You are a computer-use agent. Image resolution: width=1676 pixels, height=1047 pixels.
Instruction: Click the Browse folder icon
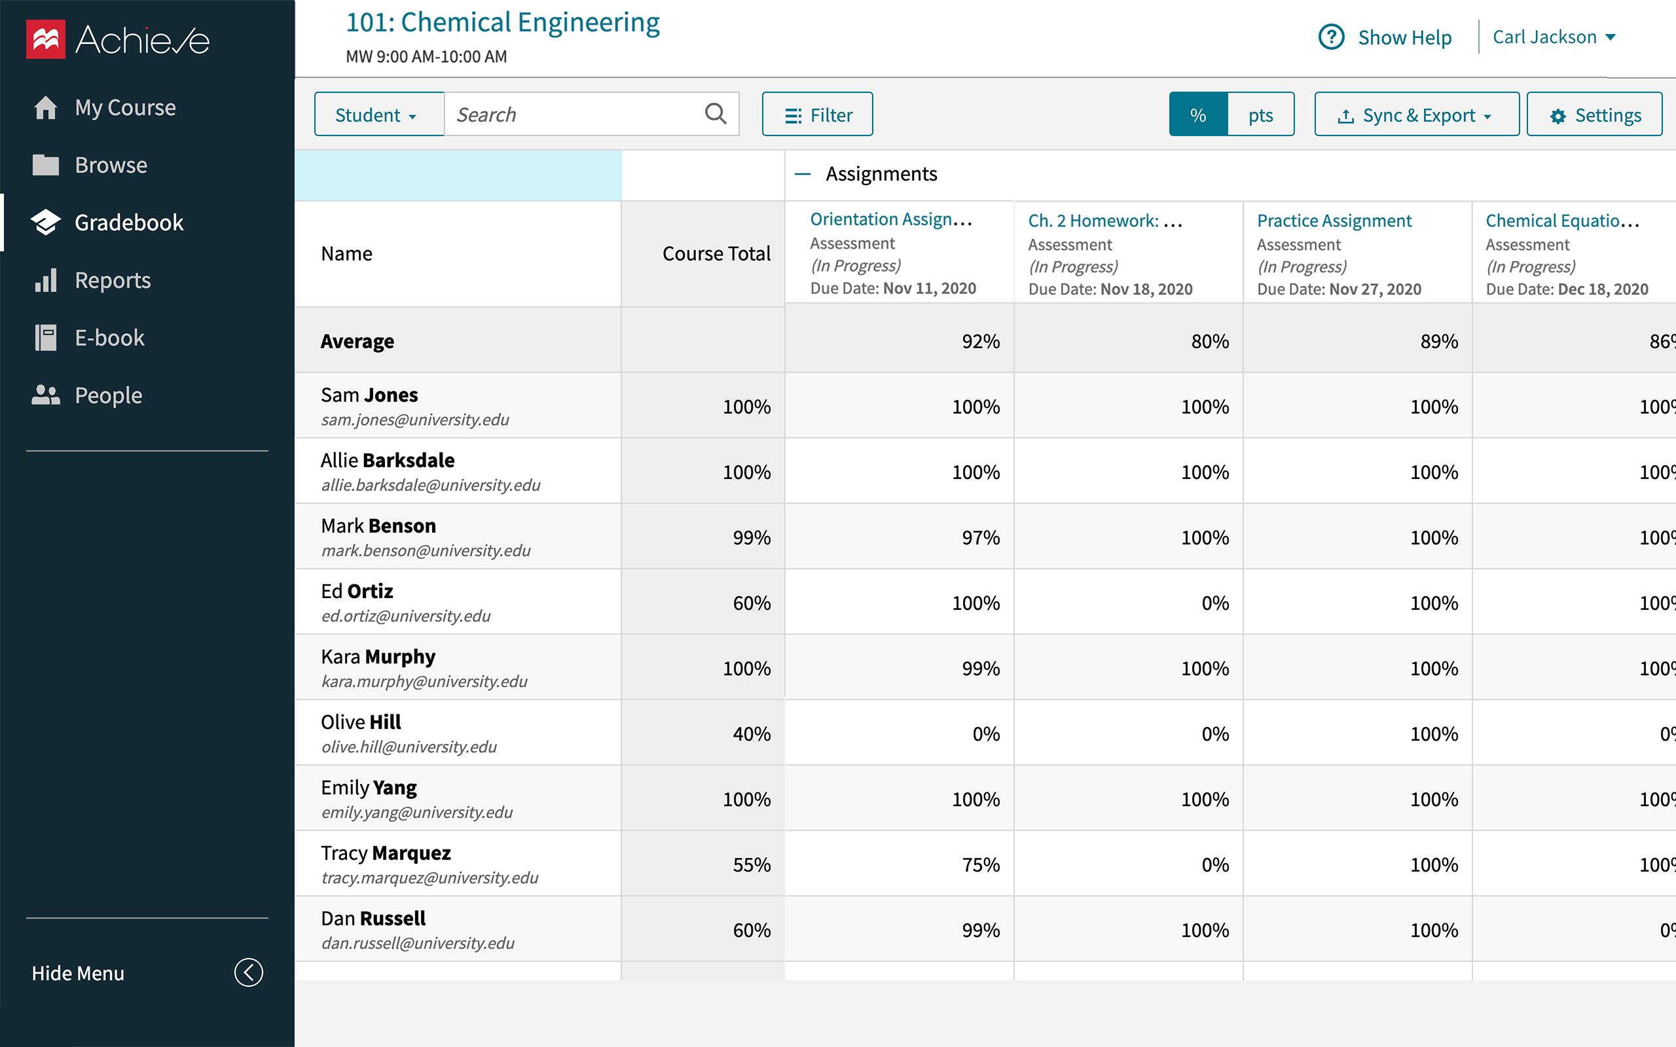[x=46, y=165]
